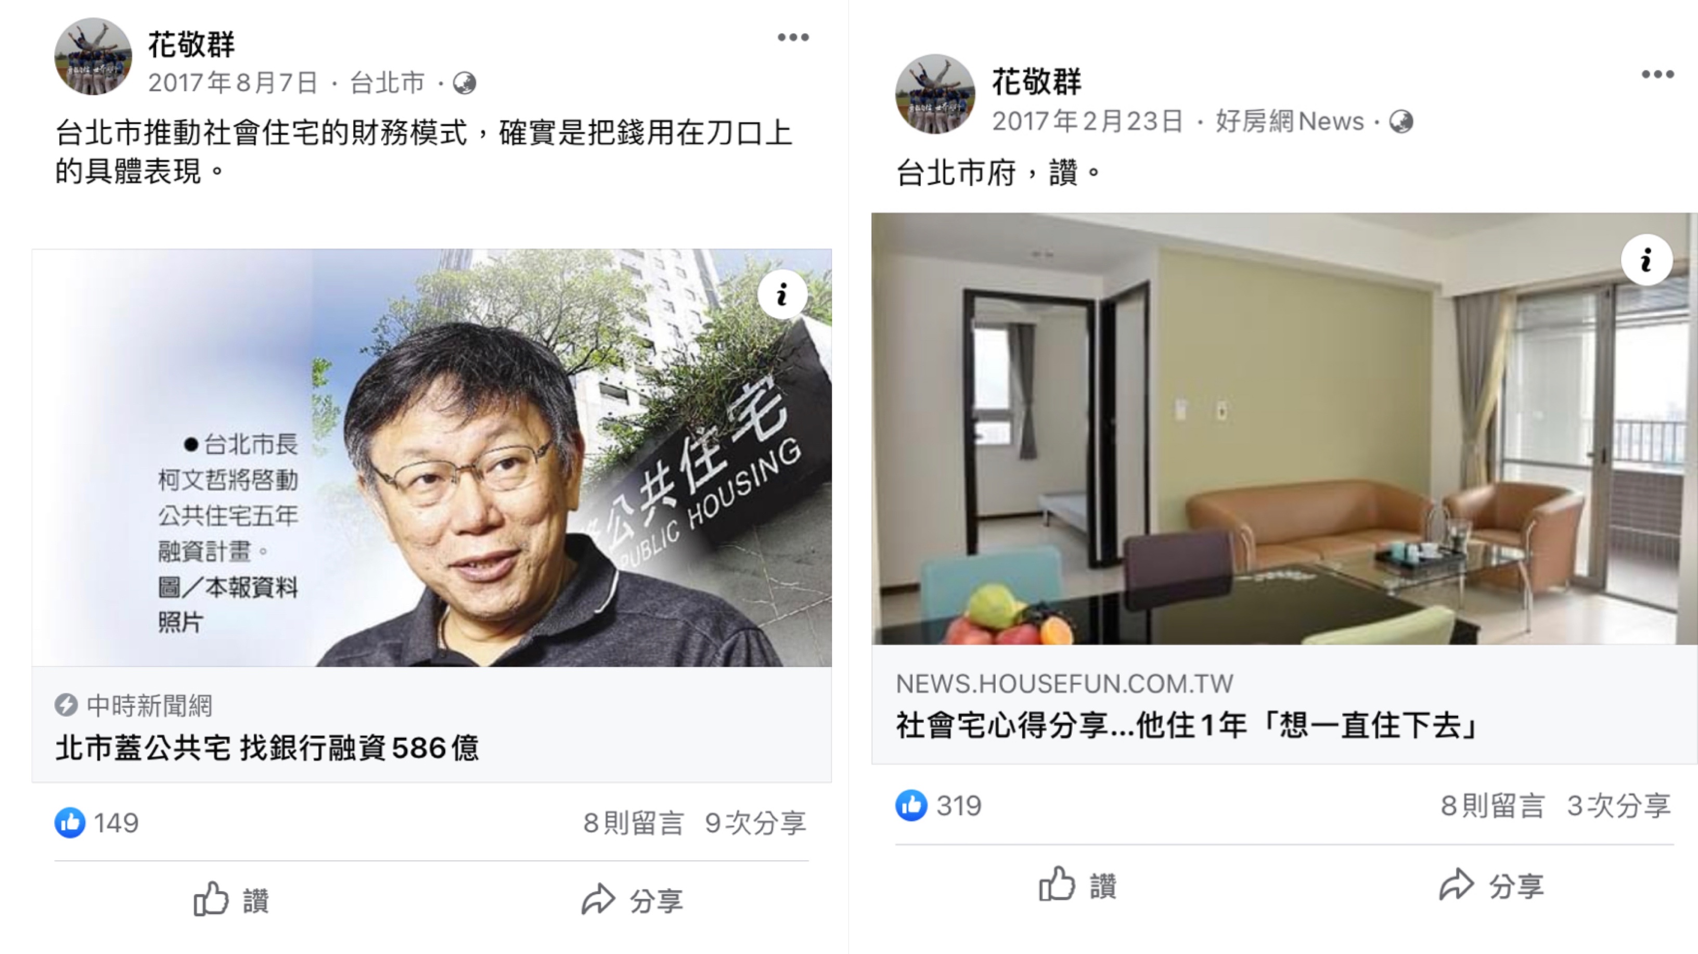The width and height of the screenshot is (1698, 954).
Task: Open the headline 北市蓋公共宅 找銀行融資586億
Action: tap(267, 747)
